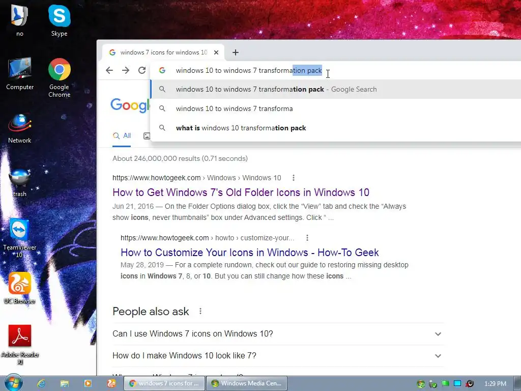The width and height of the screenshot is (521, 391).
Task: Select the 'no' desktop shortcut icon
Action: pos(20,20)
